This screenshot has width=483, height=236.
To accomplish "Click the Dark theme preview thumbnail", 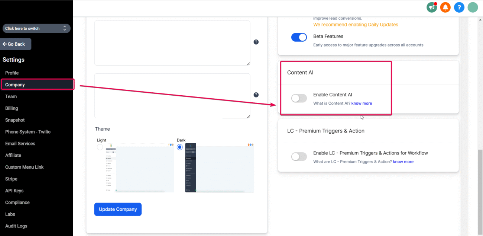I will (x=219, y=168).
